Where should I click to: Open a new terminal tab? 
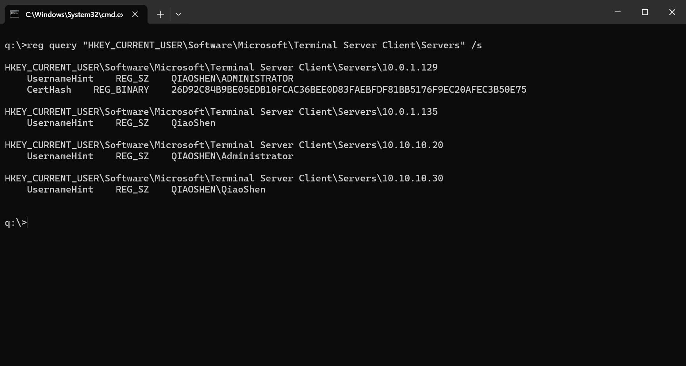(x=160, y=14)
